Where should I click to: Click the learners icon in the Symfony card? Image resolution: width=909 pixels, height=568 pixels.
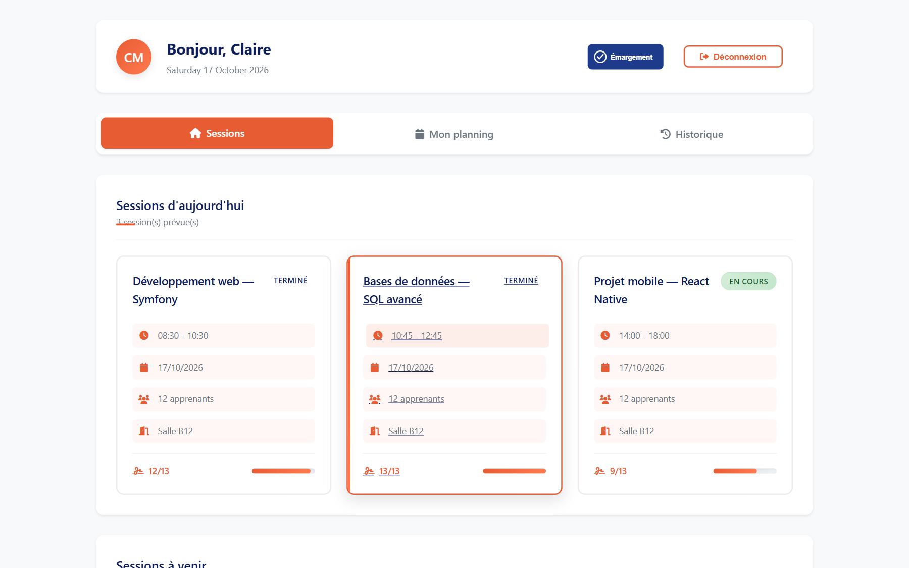pyautogui.click(x=144, y=399)
